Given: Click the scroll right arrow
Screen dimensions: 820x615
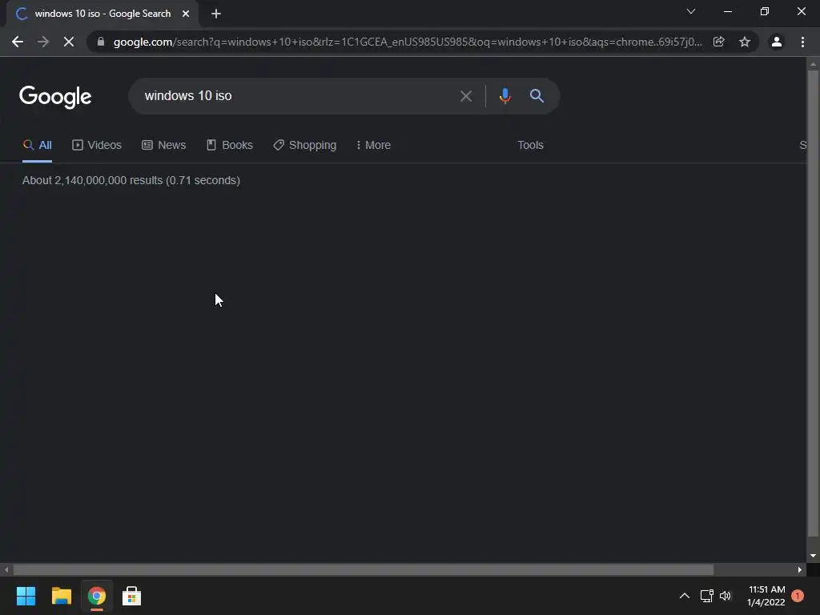Looking at the screenshot, I should tap(800, 569).
